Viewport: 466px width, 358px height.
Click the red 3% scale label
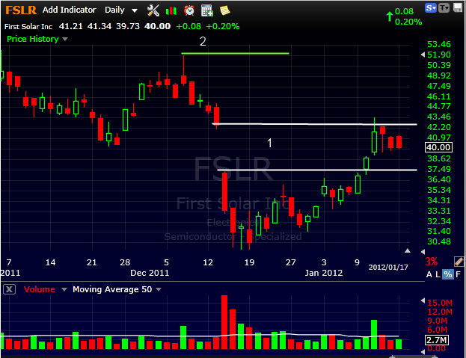432,262
